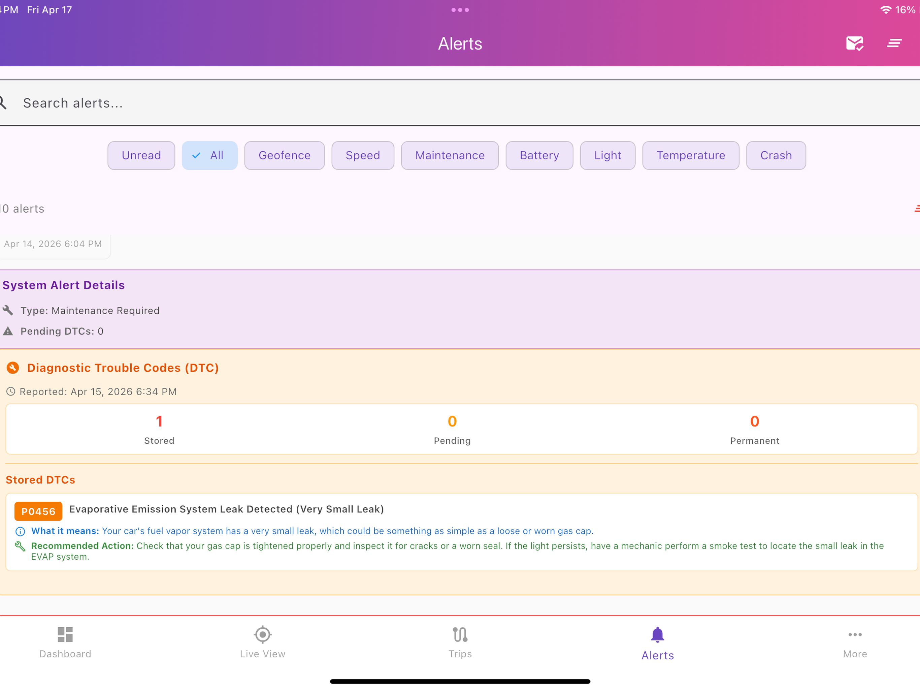This screenshot has height=690, width=920.
Task: Click Type: Maintenance Required text
Action: point(90,310)
